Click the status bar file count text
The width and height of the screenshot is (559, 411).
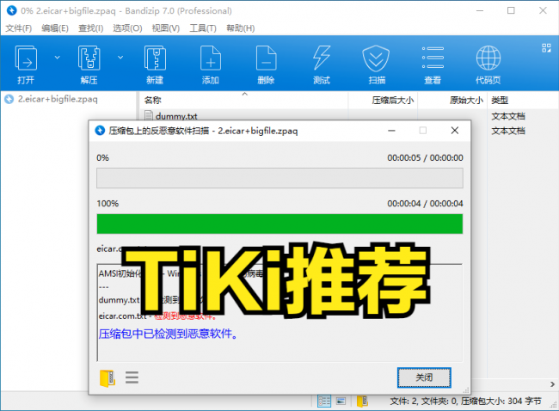pyautogui.click(x=465, y=401)
